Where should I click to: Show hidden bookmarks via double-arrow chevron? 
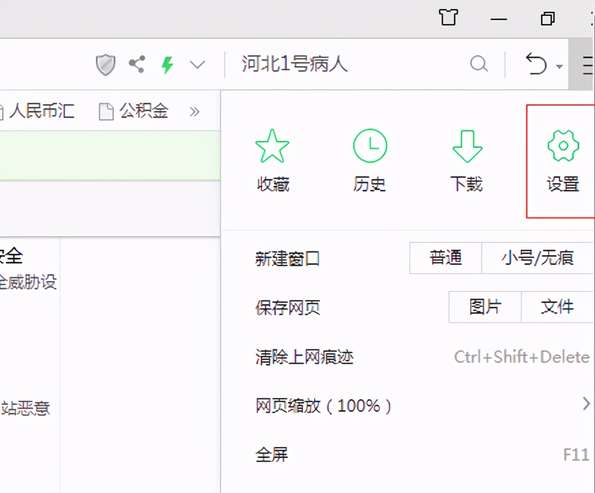pos(194,111)
